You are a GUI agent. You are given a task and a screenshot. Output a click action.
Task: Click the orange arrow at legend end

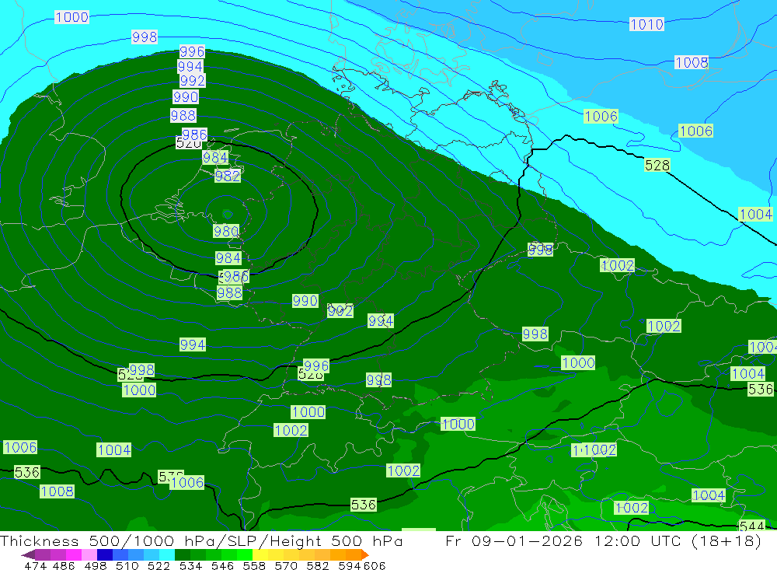364,554
